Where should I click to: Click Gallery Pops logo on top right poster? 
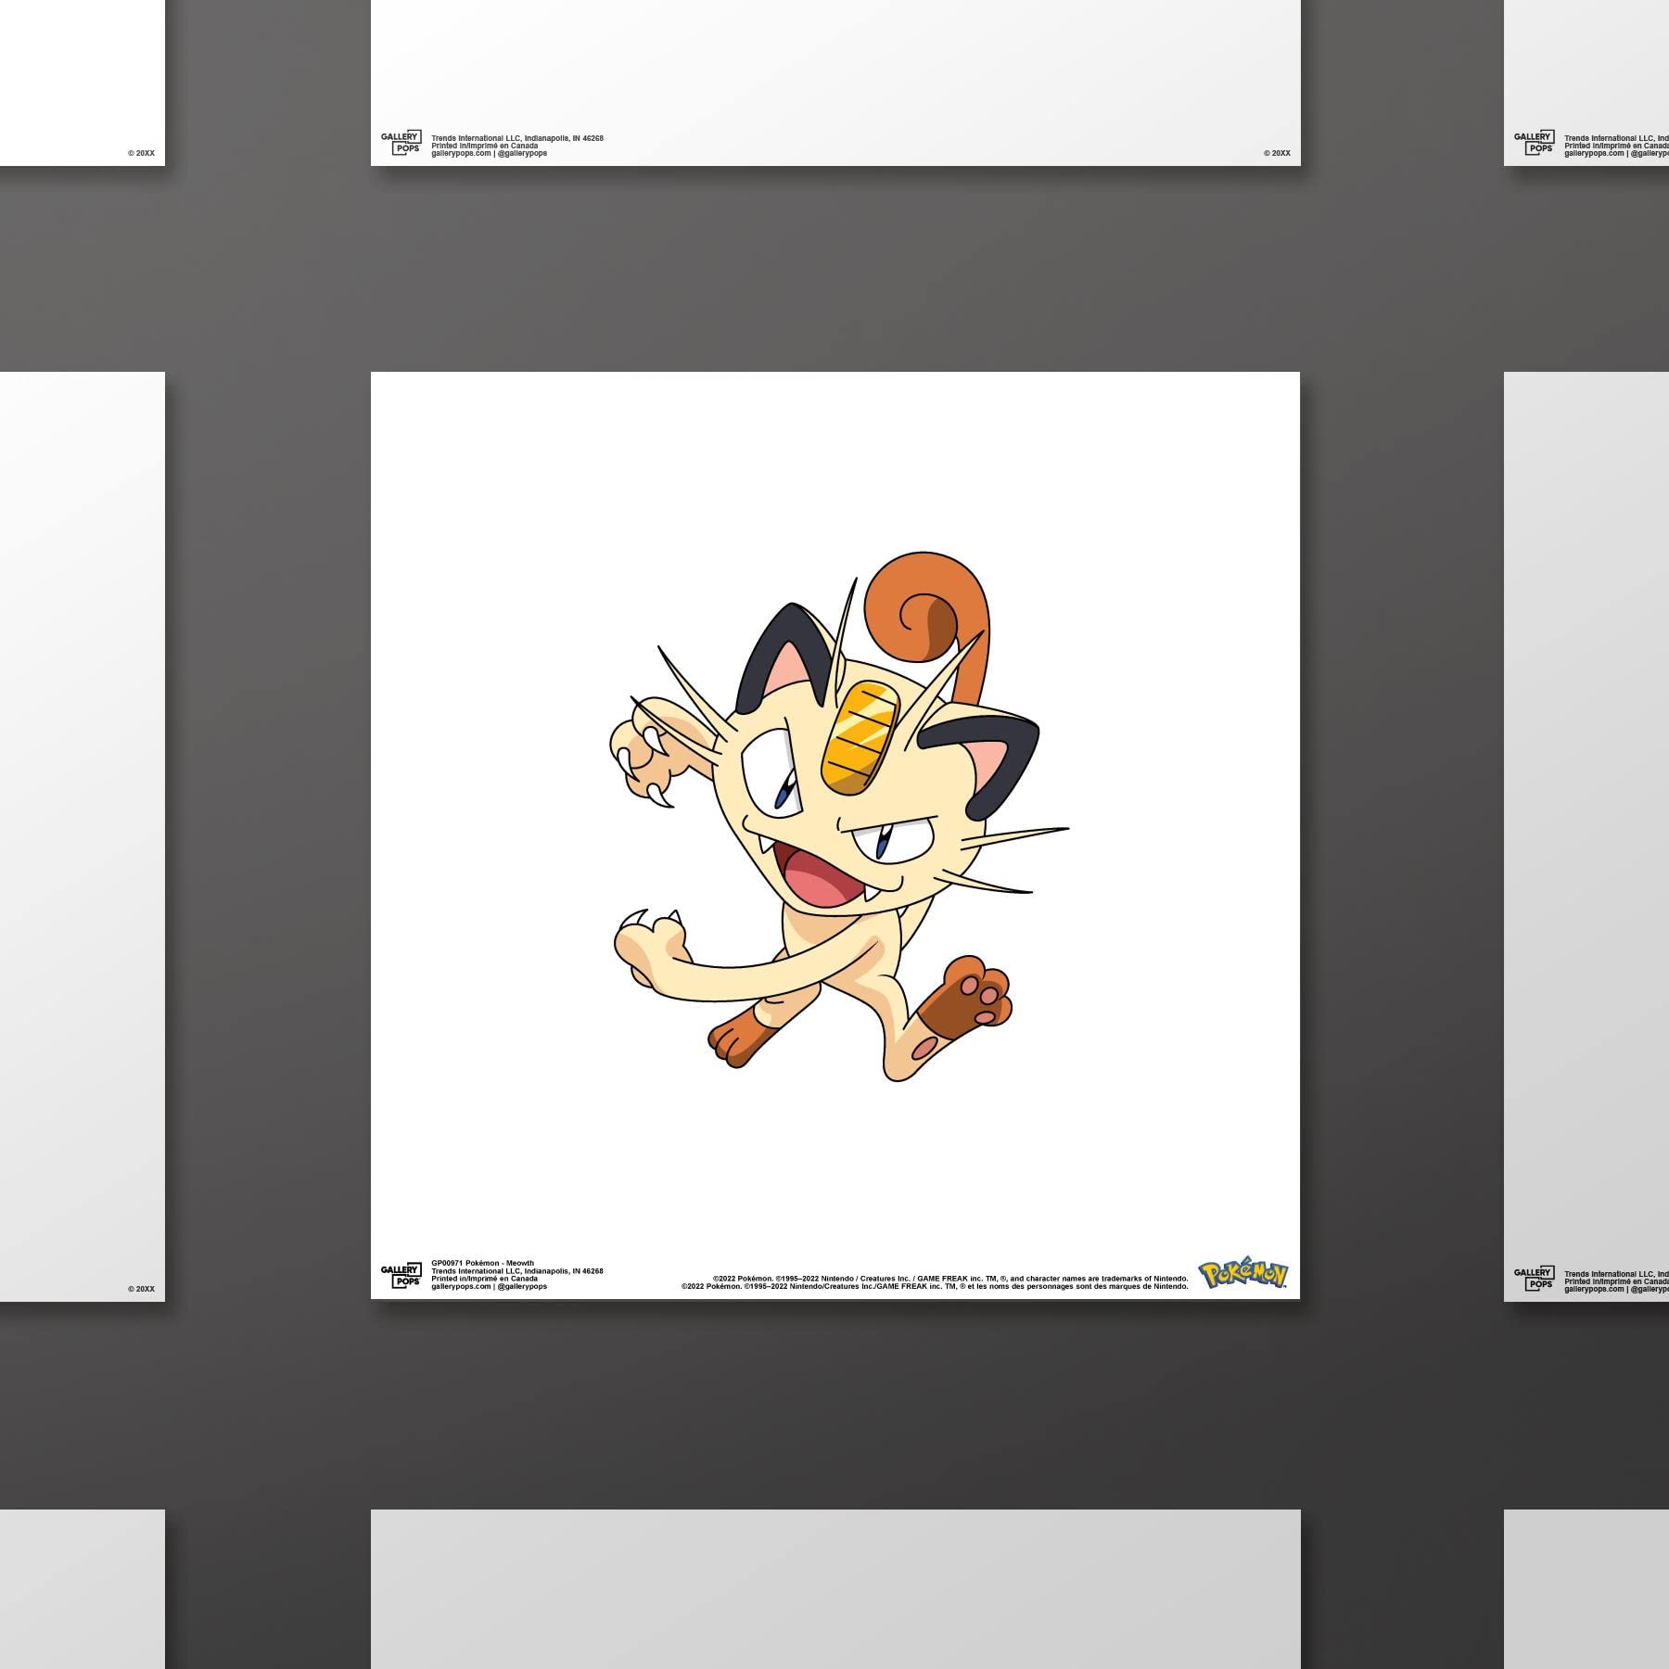tap(1534, 142)
